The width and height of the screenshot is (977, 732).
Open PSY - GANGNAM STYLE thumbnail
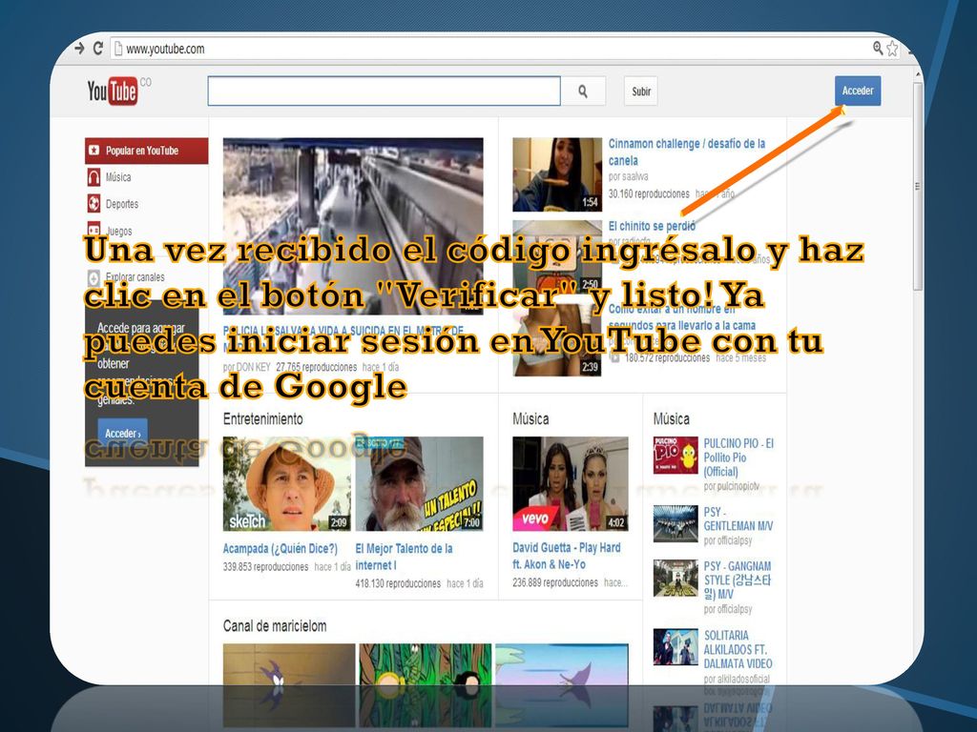676,578
